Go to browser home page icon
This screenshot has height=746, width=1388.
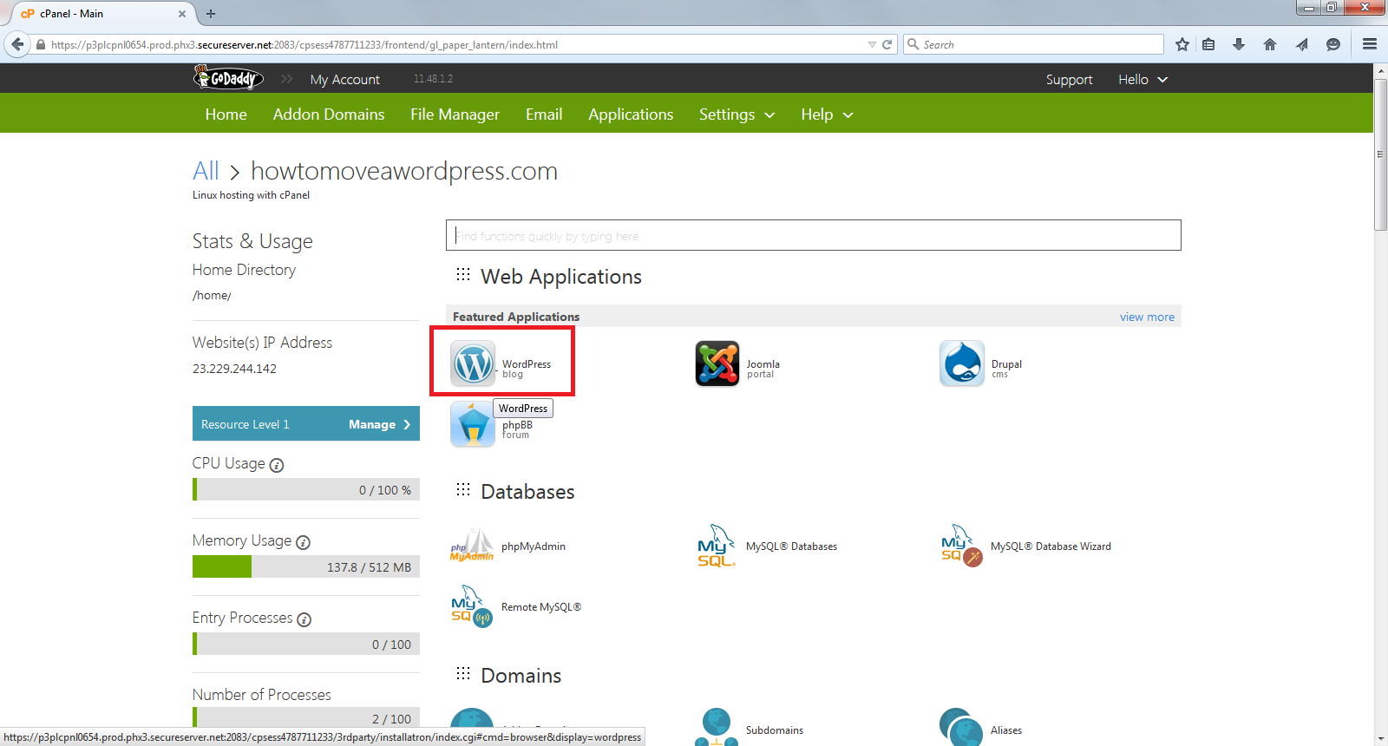click(1270, 44)
